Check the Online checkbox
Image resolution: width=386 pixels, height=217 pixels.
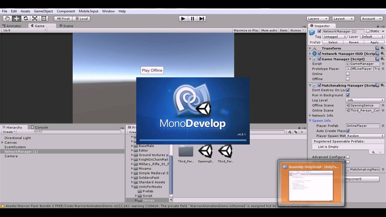pos(348,74)
